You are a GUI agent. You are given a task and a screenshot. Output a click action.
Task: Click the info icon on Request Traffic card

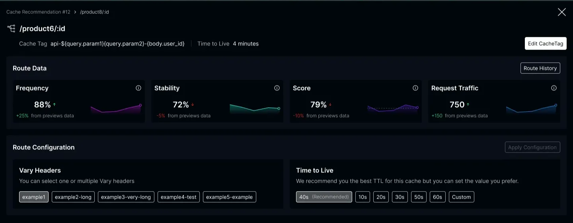click(554, 88)
